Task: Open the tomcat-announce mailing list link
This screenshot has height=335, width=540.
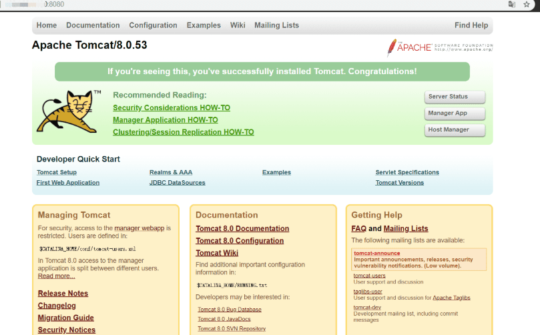Action: (x=376, y=254)
